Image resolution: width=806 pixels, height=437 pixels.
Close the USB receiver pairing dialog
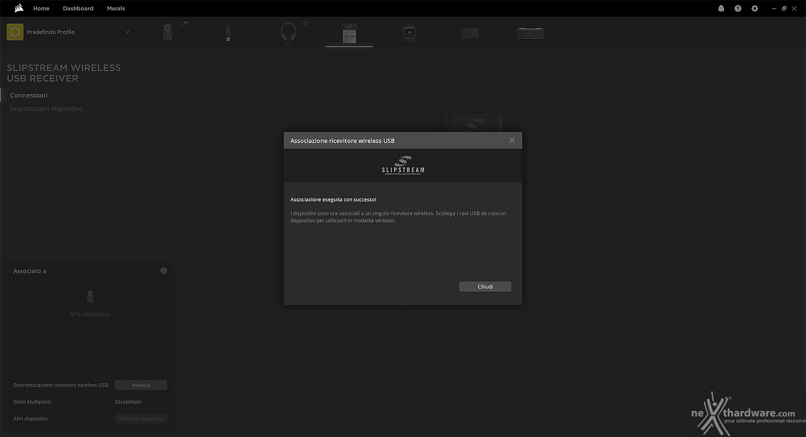512,141
